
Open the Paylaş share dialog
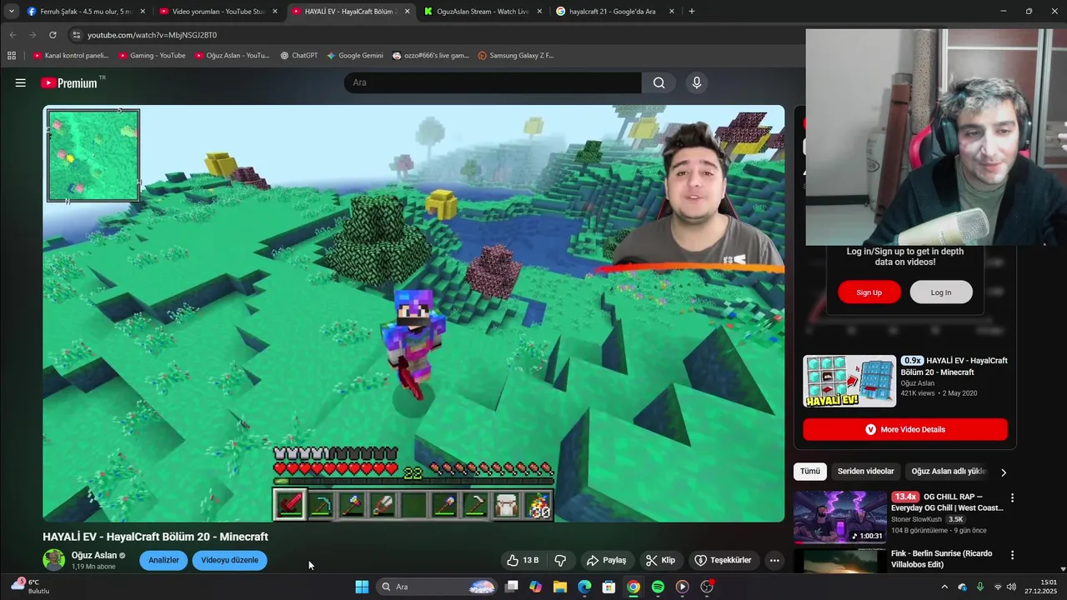[606, 560]
